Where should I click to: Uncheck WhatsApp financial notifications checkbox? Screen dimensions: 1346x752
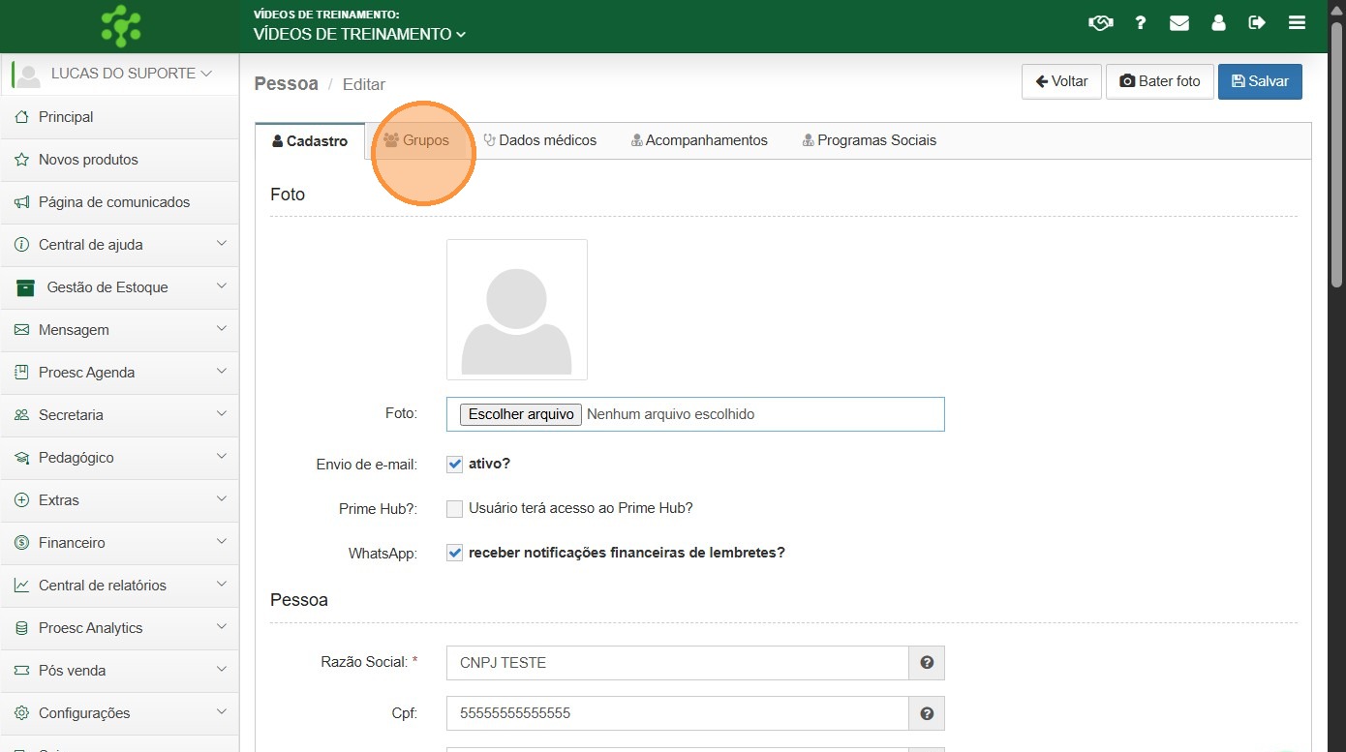[454, 554]
